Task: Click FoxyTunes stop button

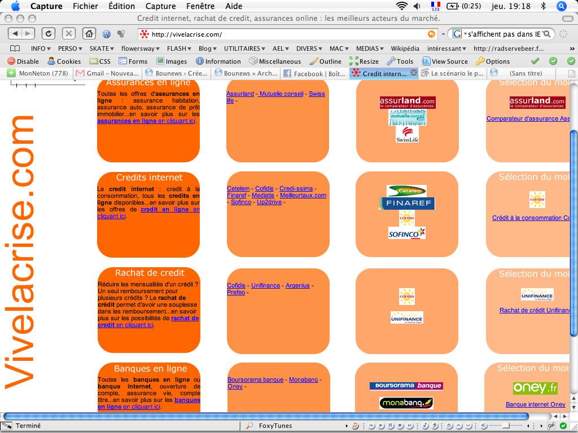Action: [x=401, y=426]
